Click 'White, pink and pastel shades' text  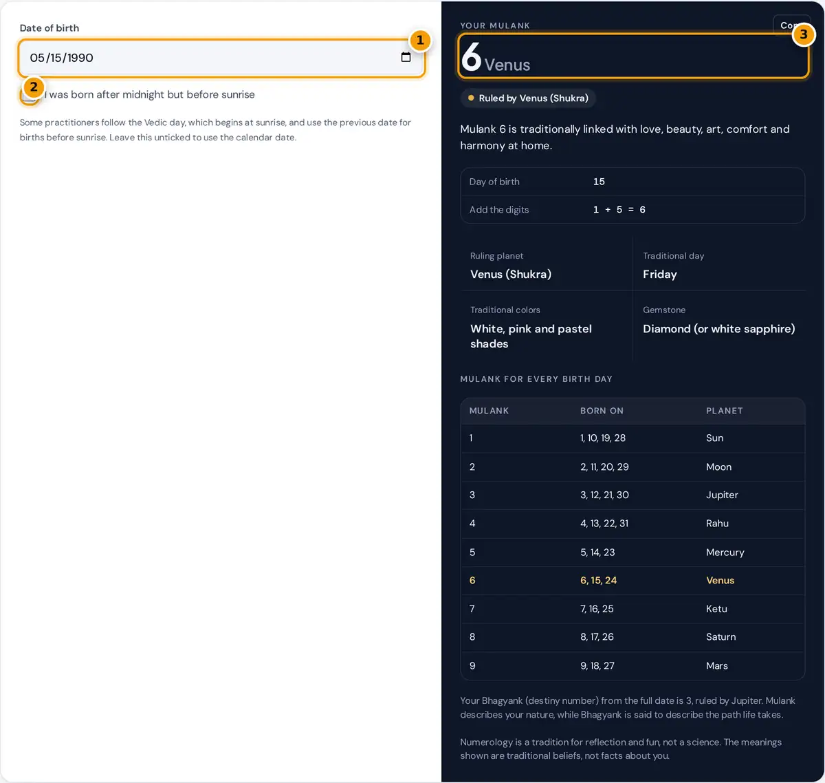pyautogui.click(x=531, y=336)
